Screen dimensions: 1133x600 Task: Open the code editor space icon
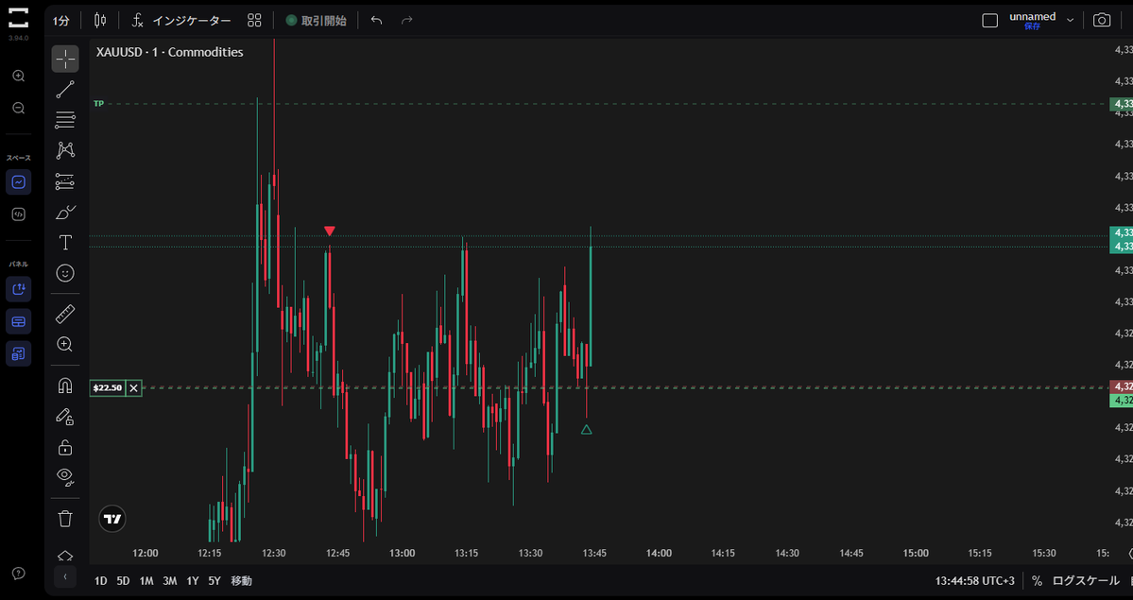19,214
